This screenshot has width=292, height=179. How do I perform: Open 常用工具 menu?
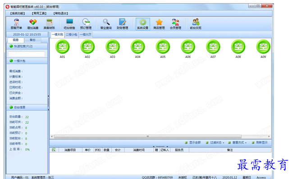coord(39,13)
